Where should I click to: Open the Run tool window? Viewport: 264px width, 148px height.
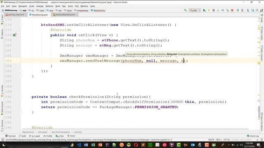(60, 136)
